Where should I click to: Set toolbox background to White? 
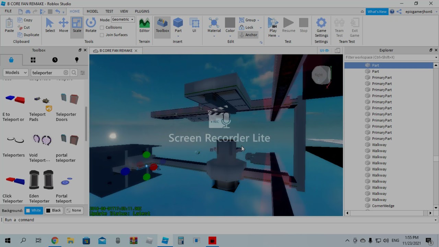pyautogui.click(x=34, y=210)
